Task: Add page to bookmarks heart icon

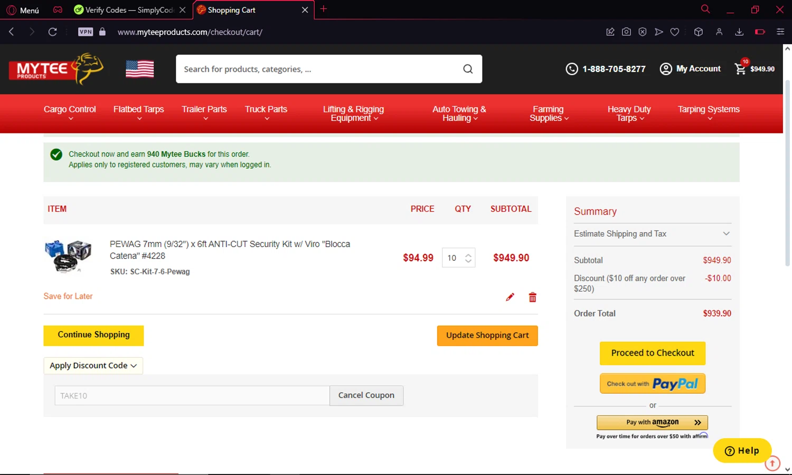Action: click(675, 32)
